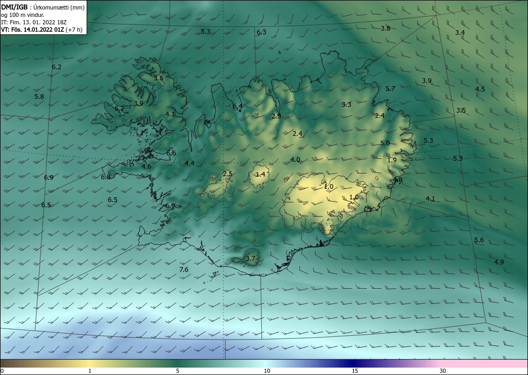Click the 5.8 value label
The image size is (528, 375).
39,96
